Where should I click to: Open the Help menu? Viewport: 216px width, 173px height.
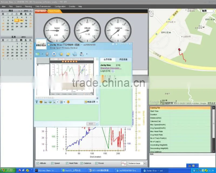point(80,6)
